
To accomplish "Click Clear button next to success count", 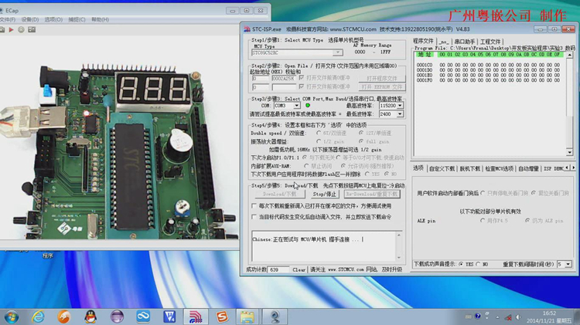I will pos(299,269).
